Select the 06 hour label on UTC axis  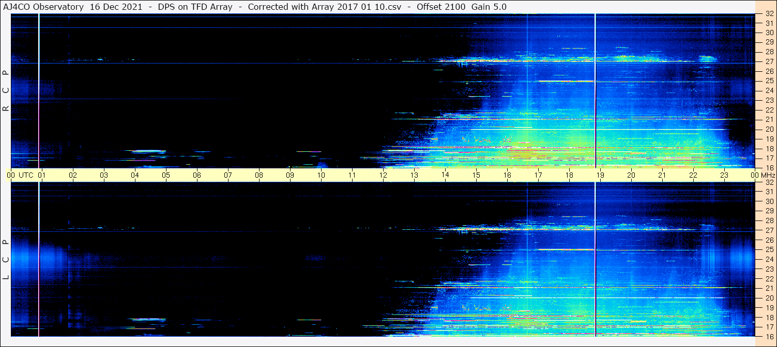(197, 175)
